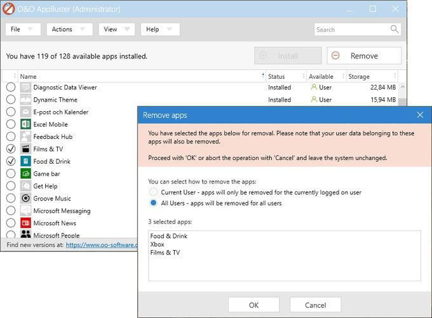
Task: Click the 22,84 MB storage value
Action: click(x=383, y=88)
